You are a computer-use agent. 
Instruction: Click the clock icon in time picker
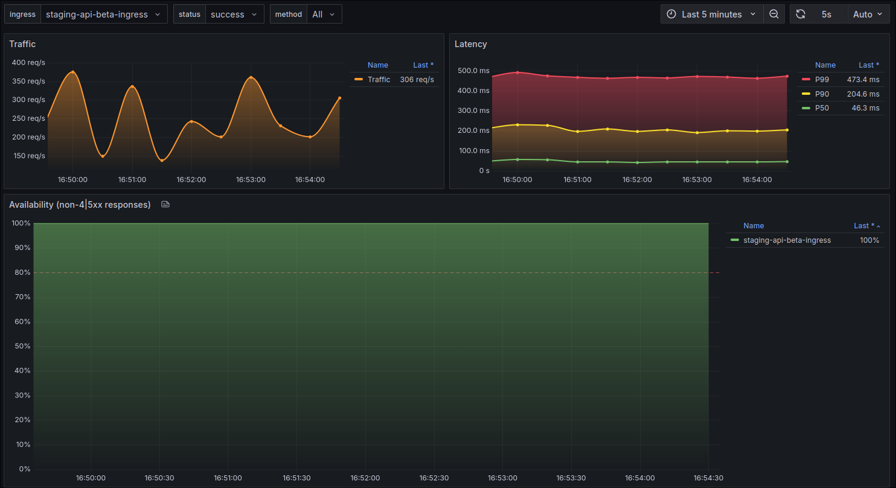click(671, 14)
